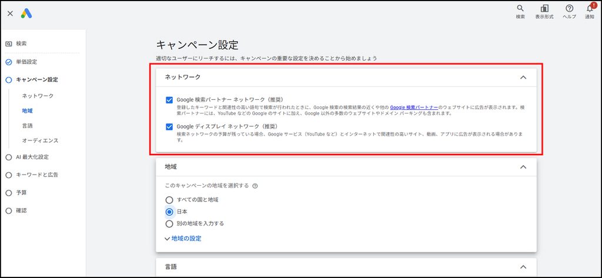
Task: Uncheck Google 検索パートナー ネットワーク checkbox
Action: tap(169, 101)
